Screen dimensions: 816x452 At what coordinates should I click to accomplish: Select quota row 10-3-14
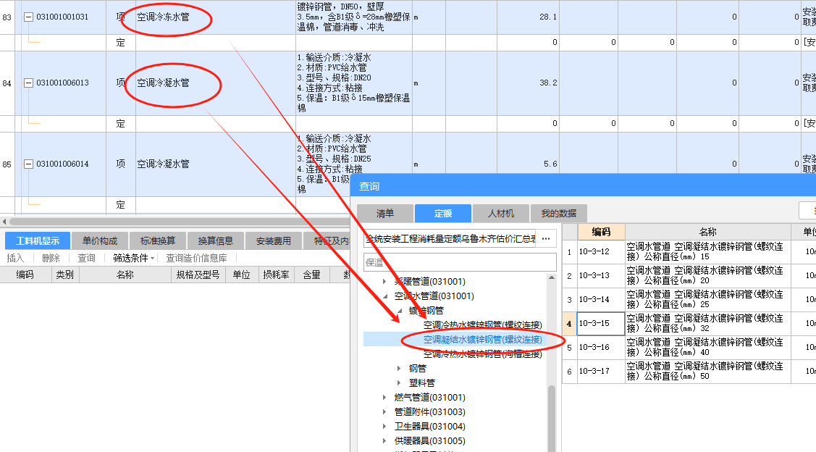pos(689,300)
